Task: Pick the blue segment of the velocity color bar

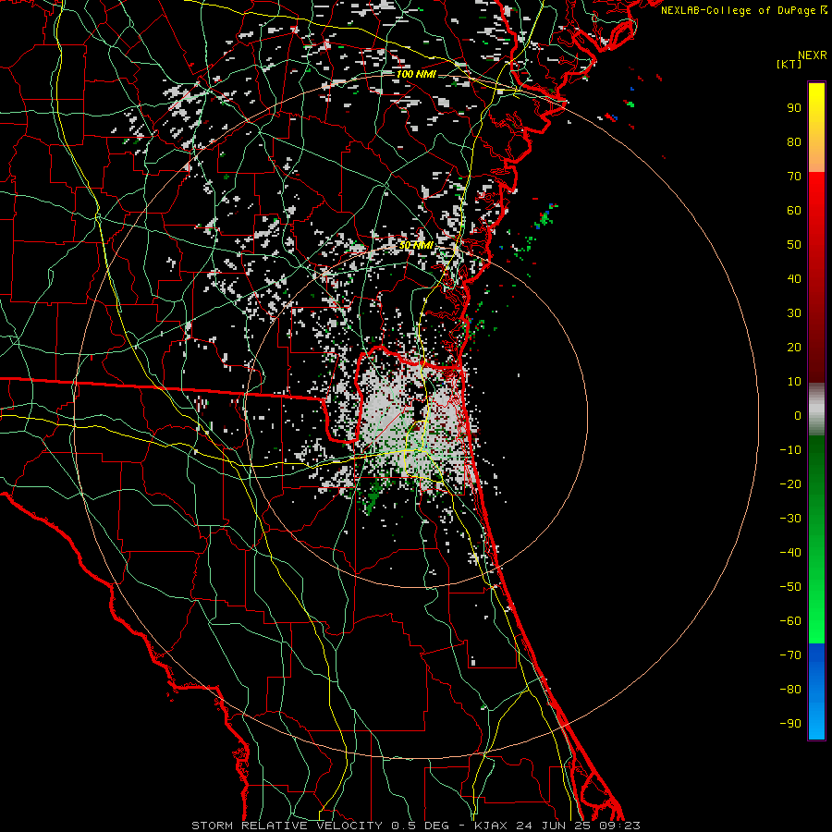Action: 816,691
